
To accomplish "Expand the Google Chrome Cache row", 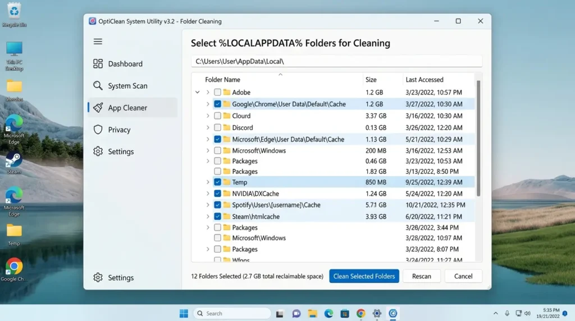I will [208, 104].
